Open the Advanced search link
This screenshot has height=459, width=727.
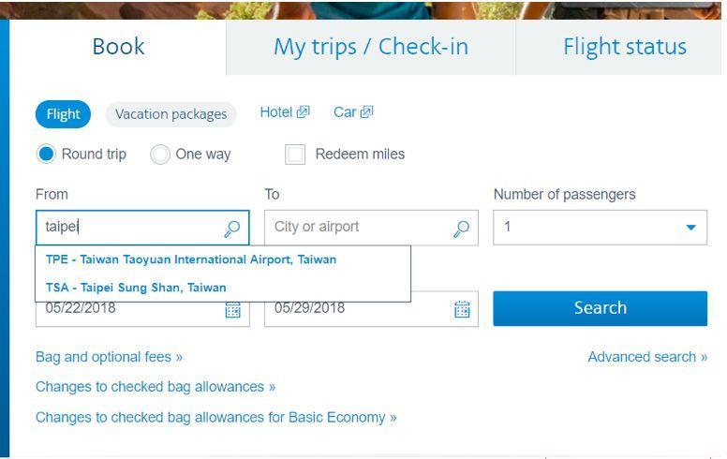tap(647, 357)
